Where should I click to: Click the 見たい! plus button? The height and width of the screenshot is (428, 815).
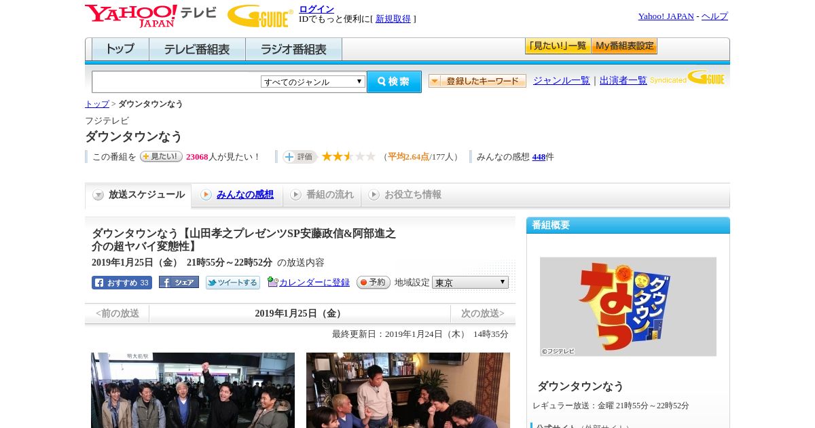(161, 156)
